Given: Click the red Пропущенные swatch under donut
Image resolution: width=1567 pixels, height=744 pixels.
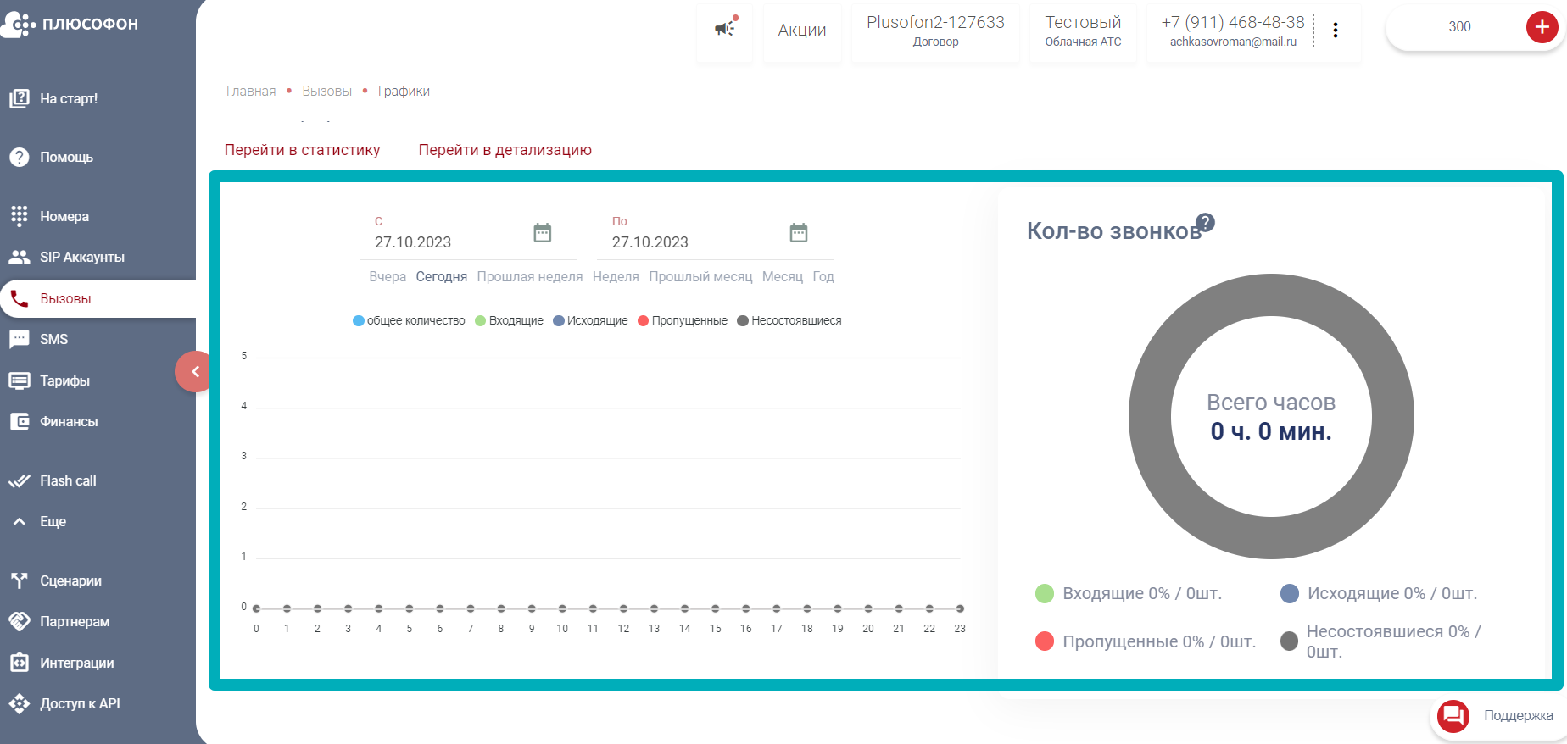Looking at the screenshot, I should point(1045,641).
